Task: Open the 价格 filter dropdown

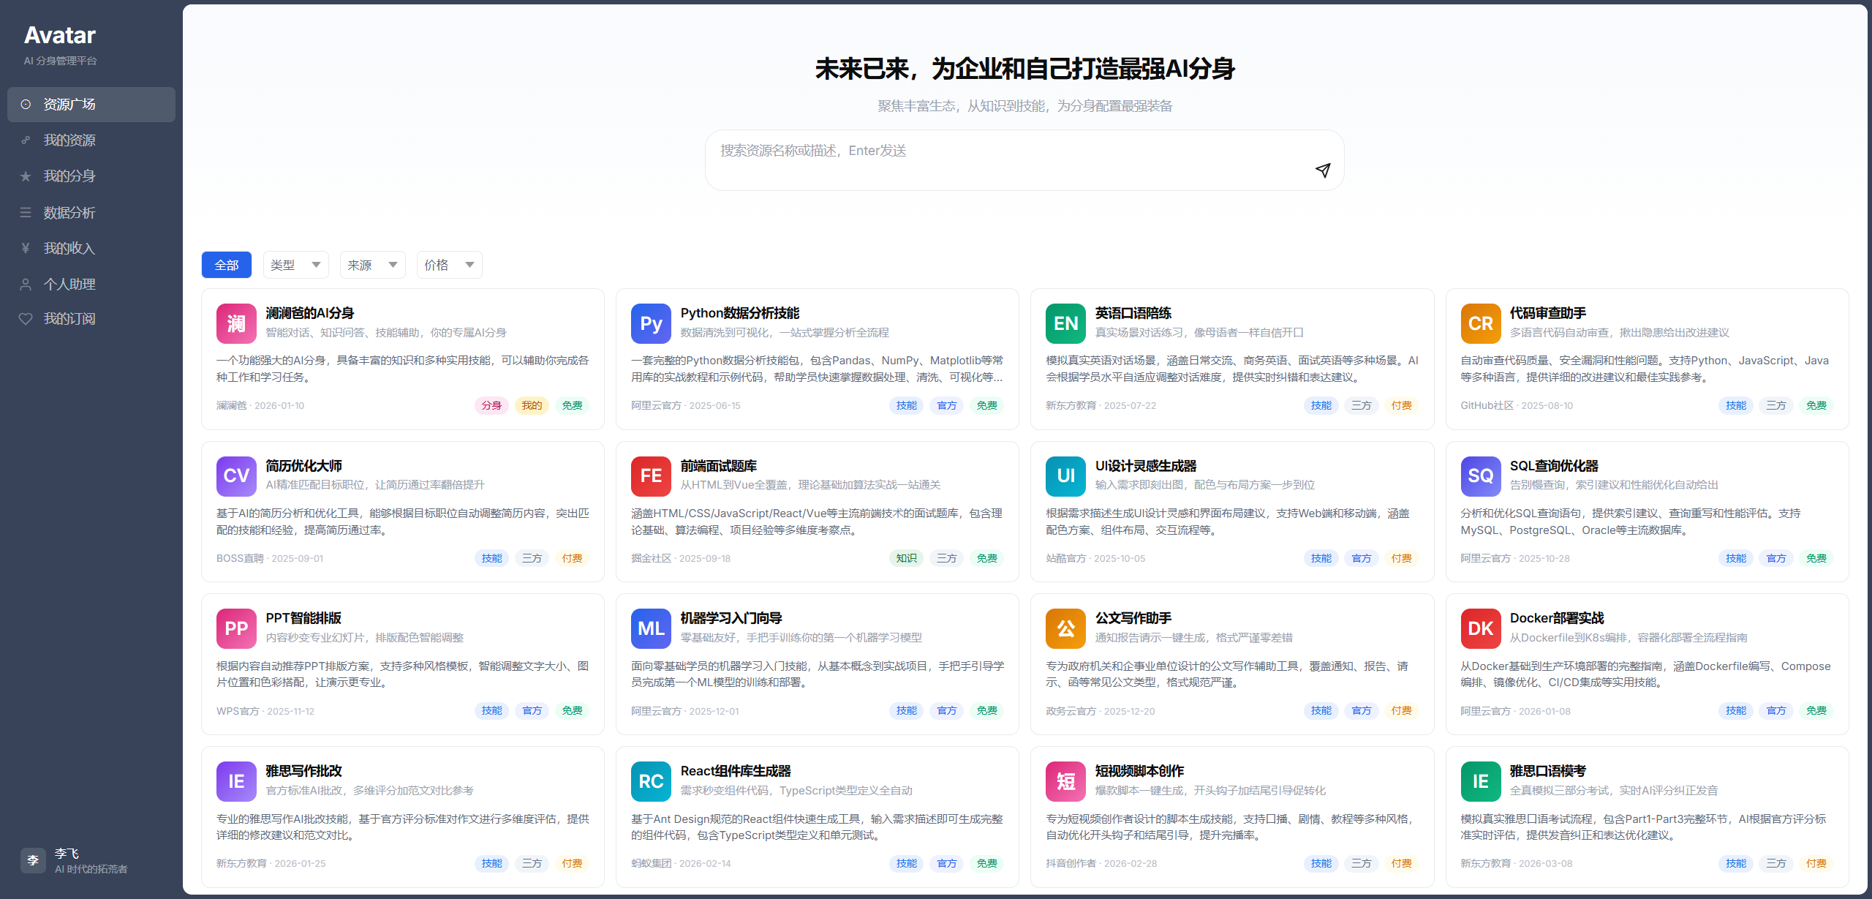Action: tap(449, 265)
